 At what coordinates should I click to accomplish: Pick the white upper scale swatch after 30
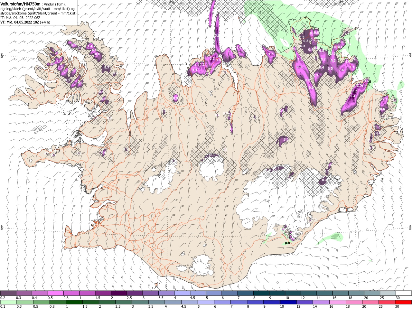(404, 293)
